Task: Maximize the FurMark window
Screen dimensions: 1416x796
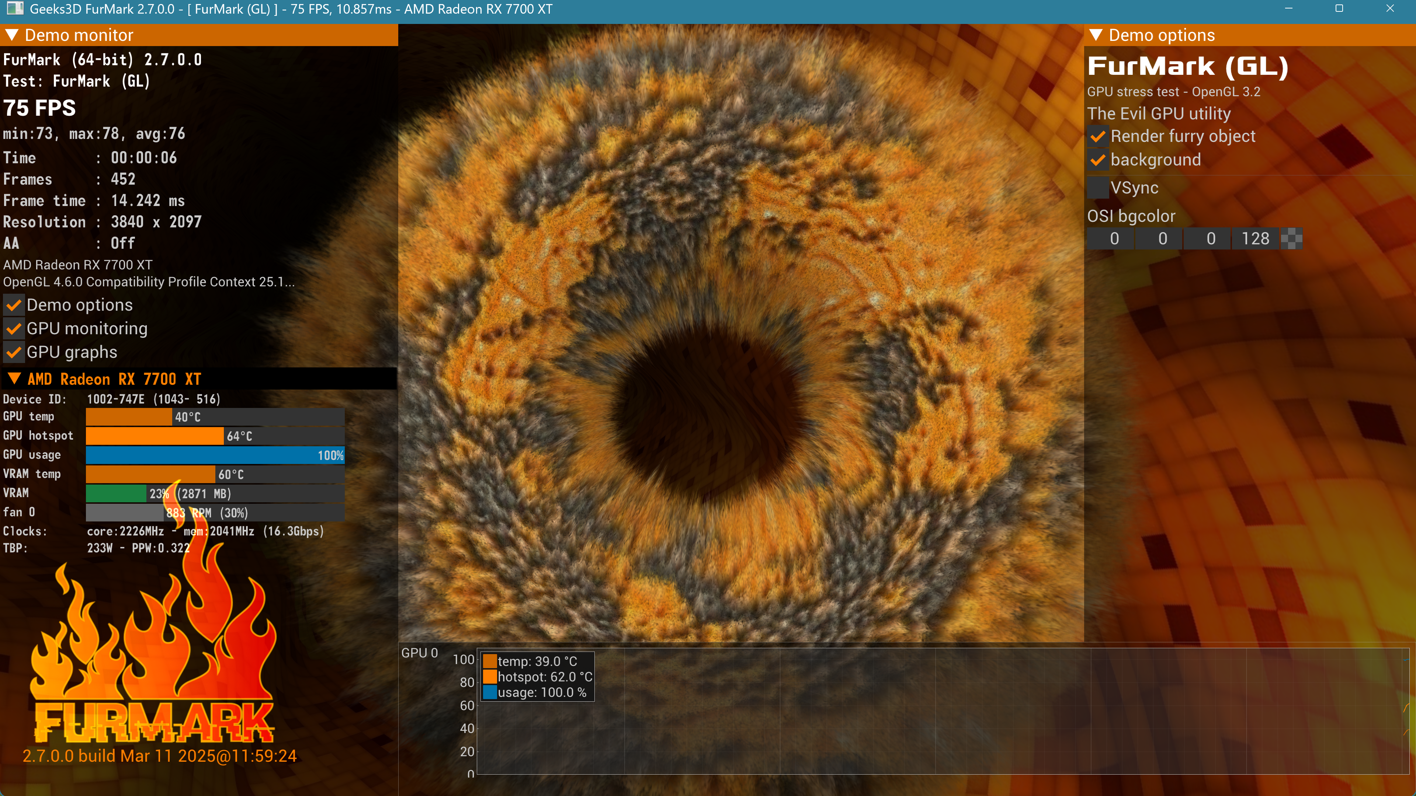Action: 1339,8
